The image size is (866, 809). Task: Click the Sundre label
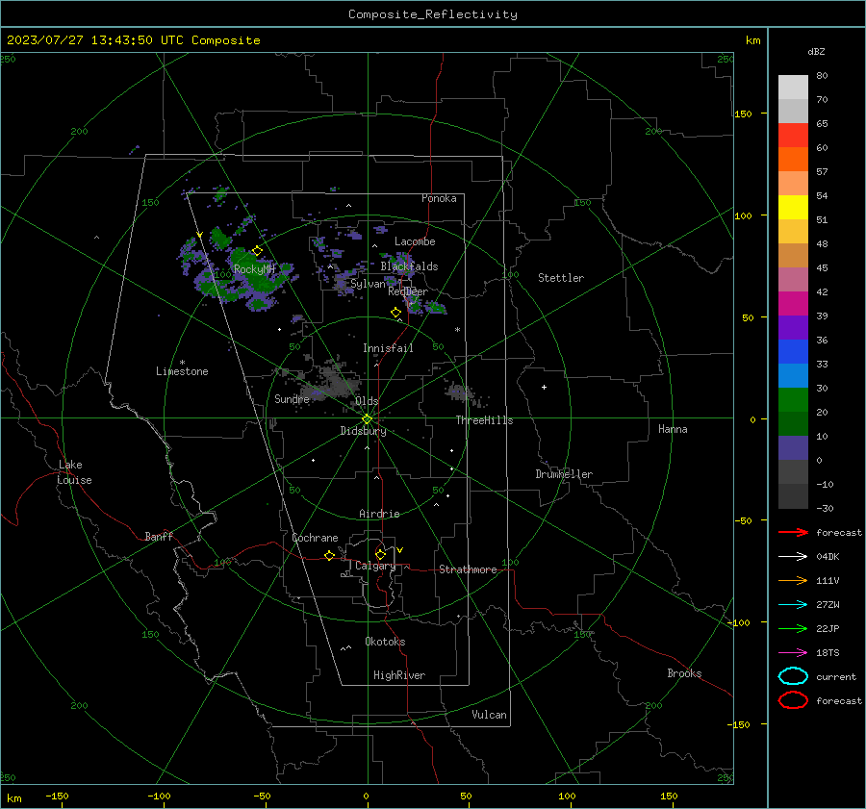pos(292,398)
